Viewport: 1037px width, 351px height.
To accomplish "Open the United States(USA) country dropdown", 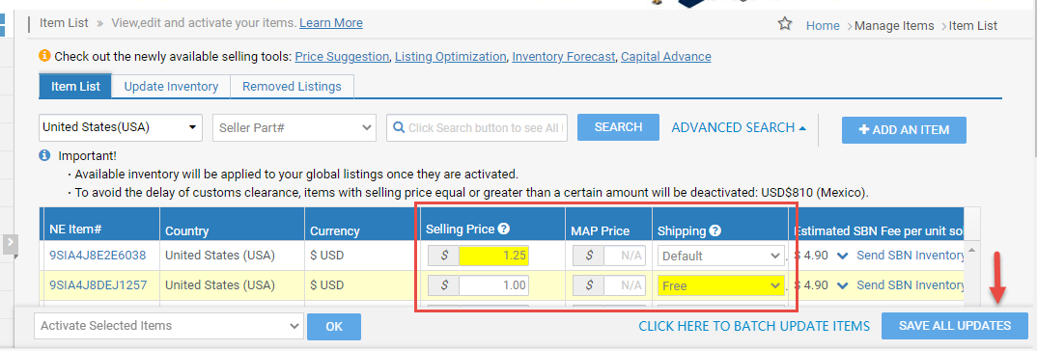I will [121, 127].
